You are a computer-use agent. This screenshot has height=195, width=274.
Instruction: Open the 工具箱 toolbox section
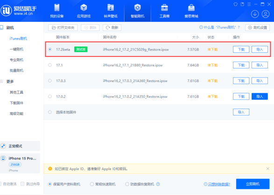click(x=164, y=11)
